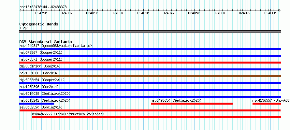This screenshot has height=130, width=290.
Task: Click the 82480k ruler tick label
Action: (66, 13)
